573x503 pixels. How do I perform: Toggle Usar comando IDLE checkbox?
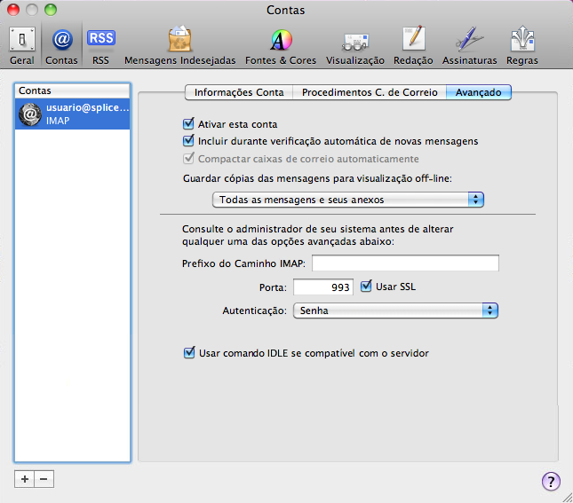[x=188, y=353]
